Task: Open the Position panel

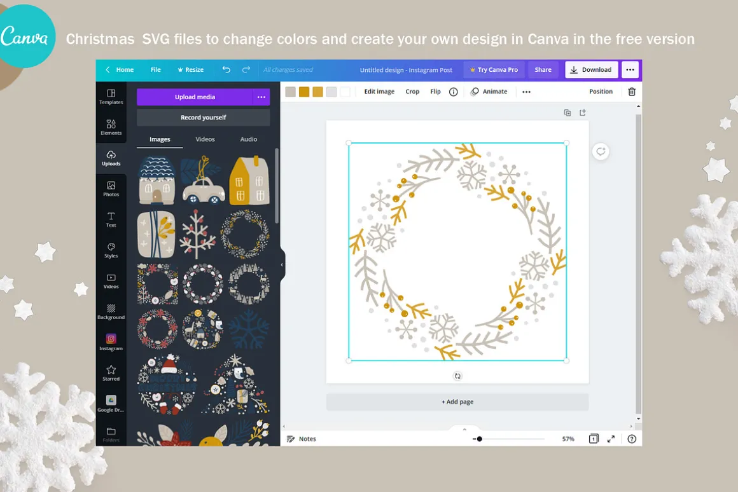Action: tap(601, 92)
